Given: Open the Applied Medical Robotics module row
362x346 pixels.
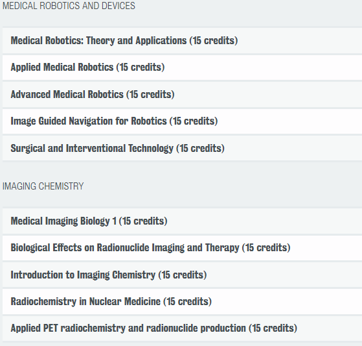Looking at the screenshot, I should pos(182,68).
